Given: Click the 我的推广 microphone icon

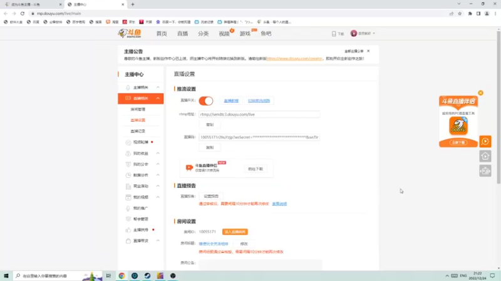Looking at the screenshot, I should point(128,208).
